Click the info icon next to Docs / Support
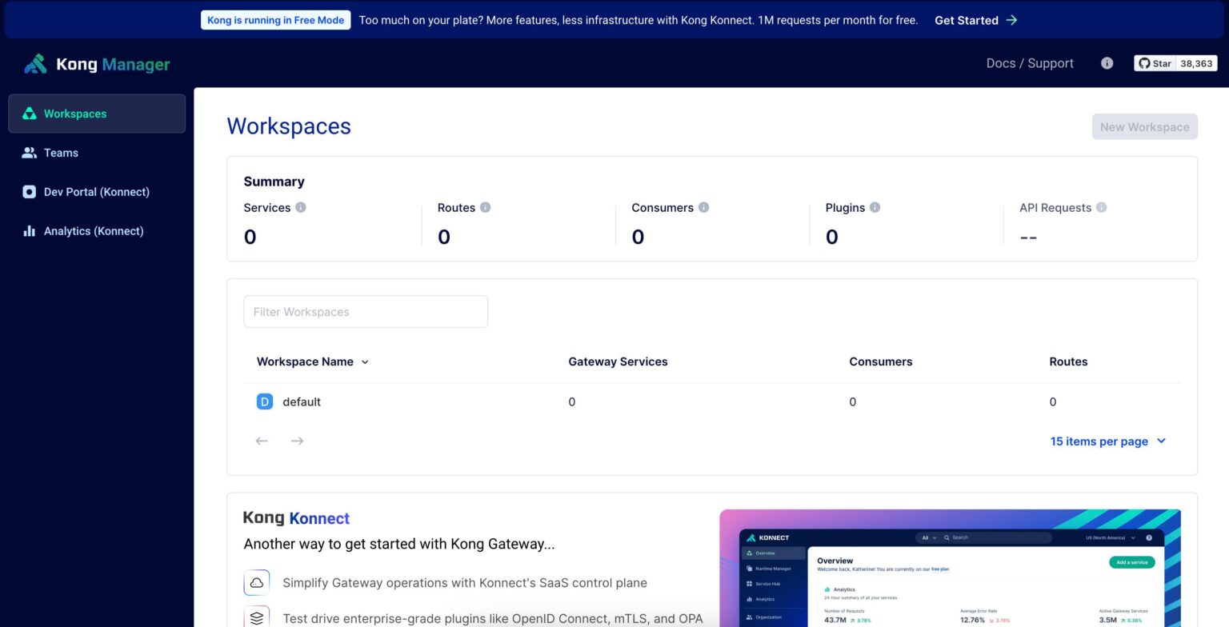The height and width of the screenshot is (627, 1229). [x=1107, y=63]
